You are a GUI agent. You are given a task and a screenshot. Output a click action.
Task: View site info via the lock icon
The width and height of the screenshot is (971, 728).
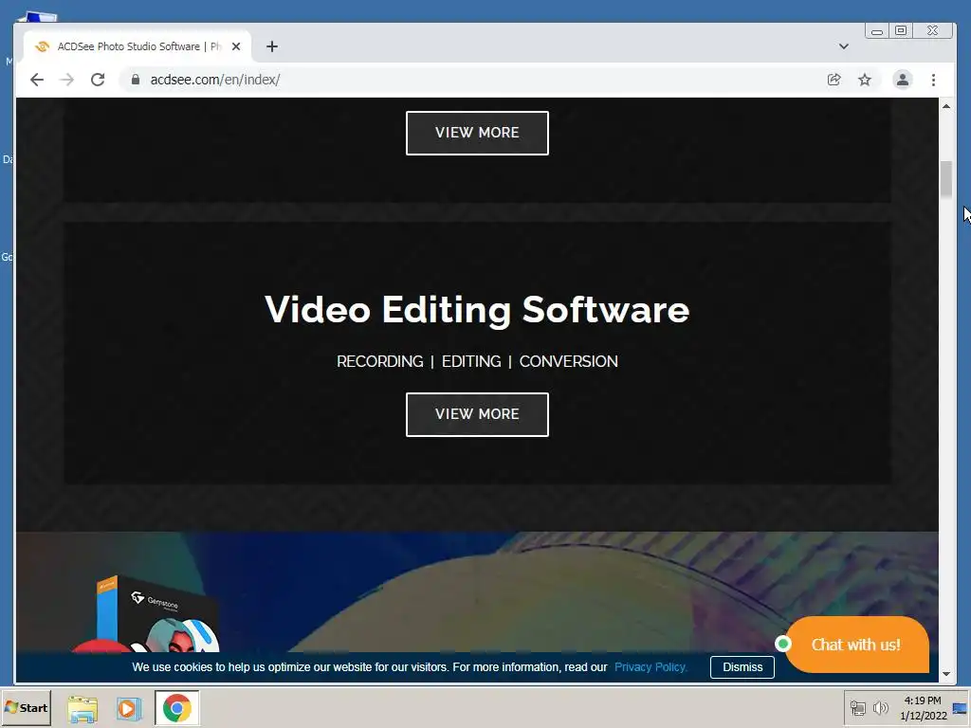coord(135,80)
